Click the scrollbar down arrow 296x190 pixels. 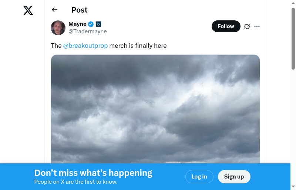293,186
